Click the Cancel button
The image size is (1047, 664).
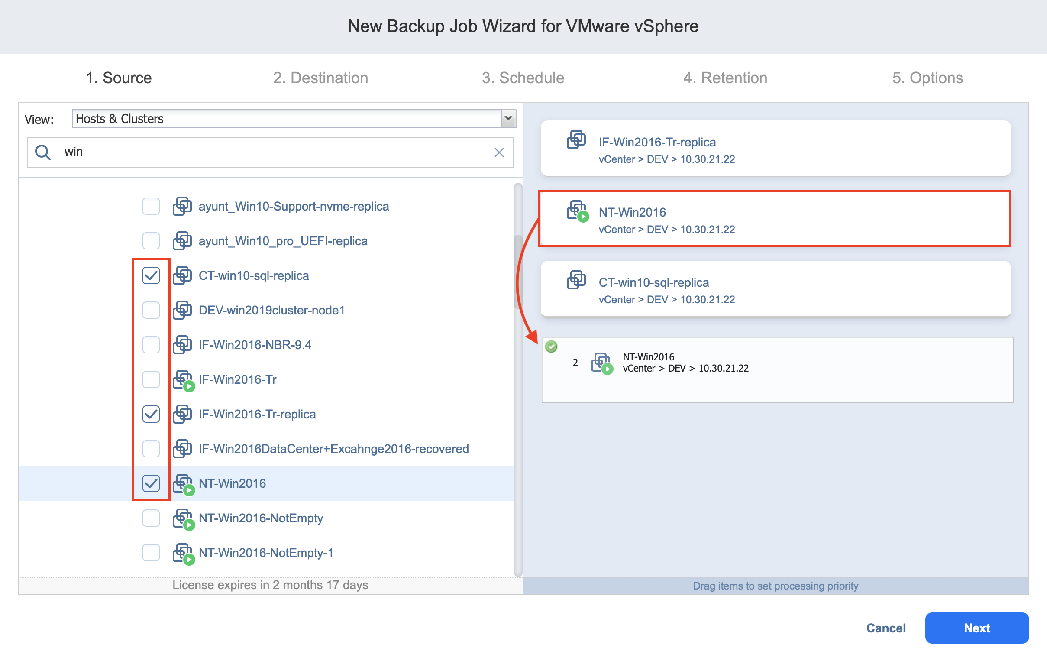[885, 628]
